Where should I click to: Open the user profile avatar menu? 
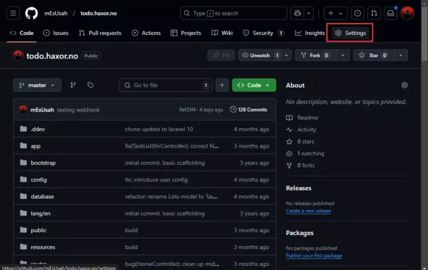click(407, 13)
